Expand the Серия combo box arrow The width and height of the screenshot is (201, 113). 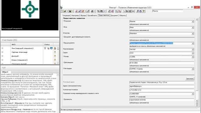point(193,53)
